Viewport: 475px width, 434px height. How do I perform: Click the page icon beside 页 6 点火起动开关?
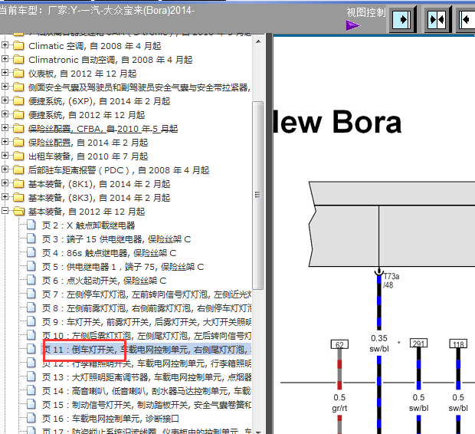click(x=32, y=281)
